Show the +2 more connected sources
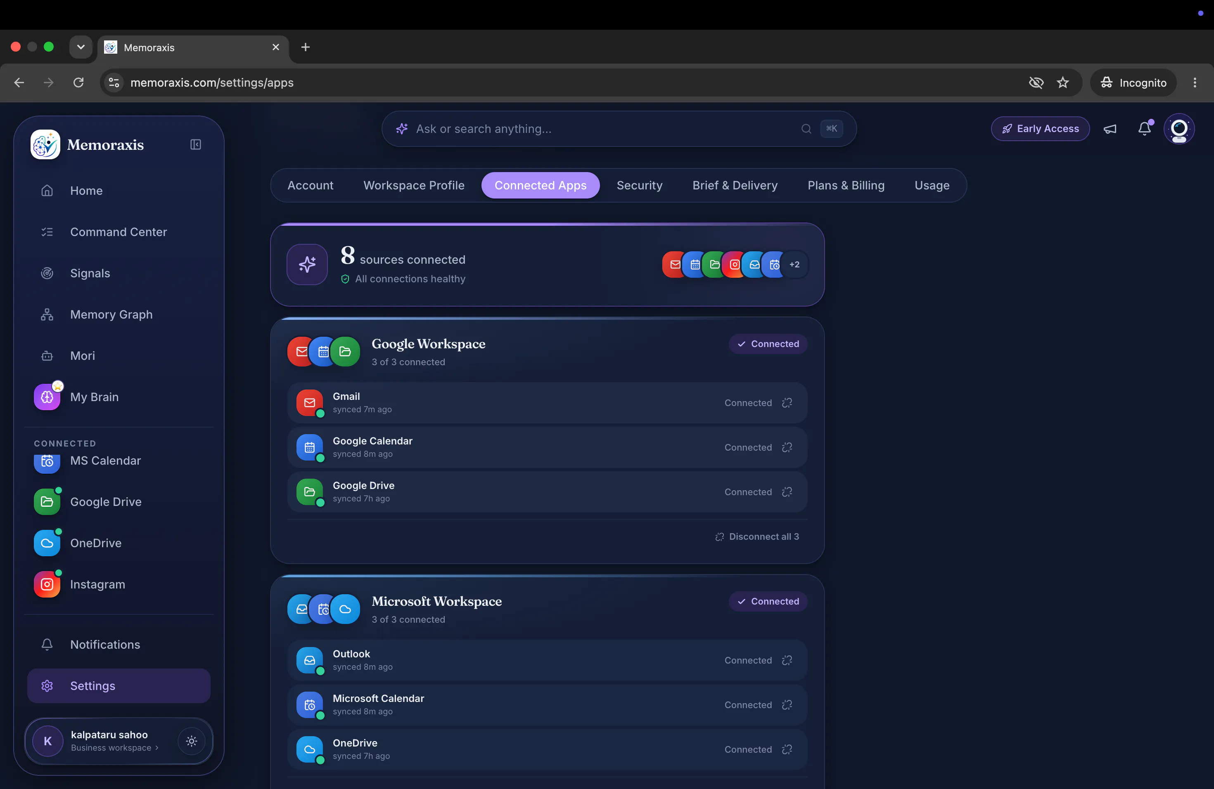The height and width of the screenshot is (789, 1214). point(794,265)
